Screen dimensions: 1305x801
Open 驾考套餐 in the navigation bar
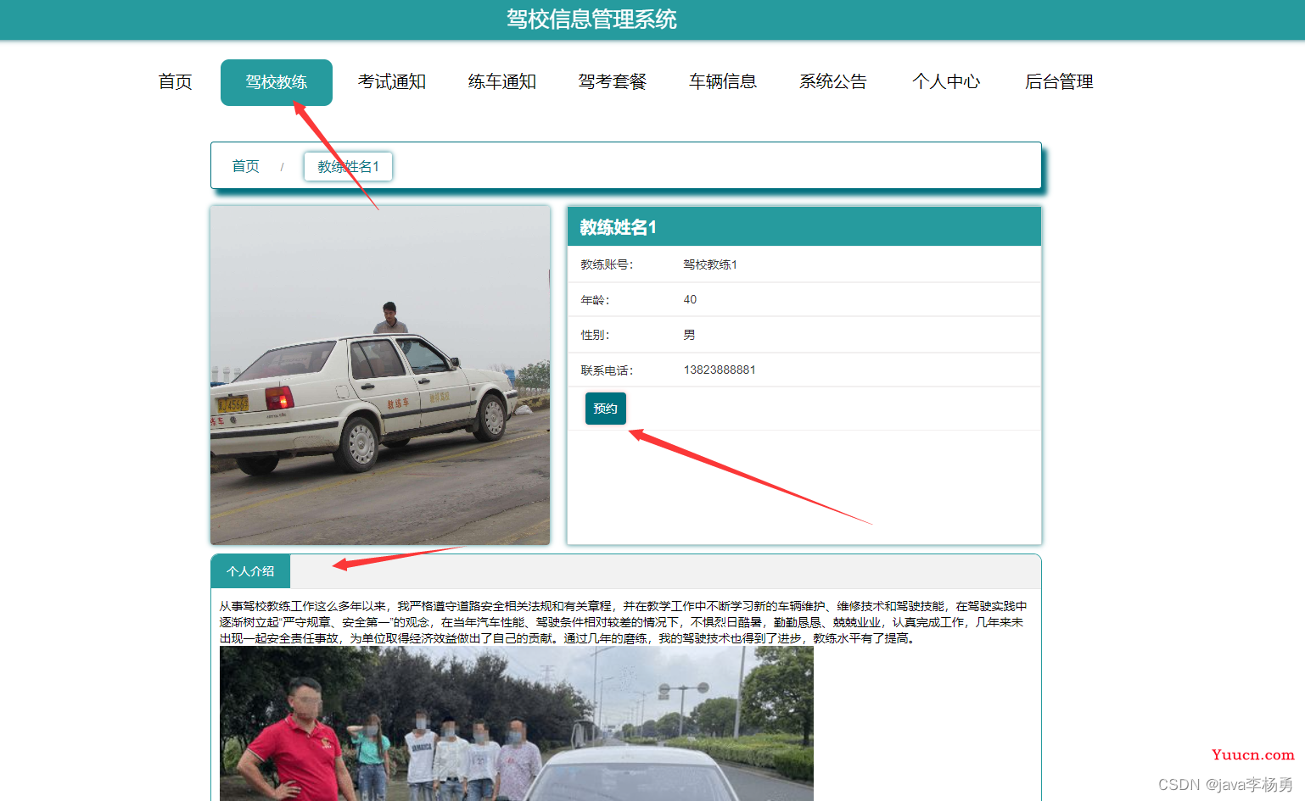(613, 81)
